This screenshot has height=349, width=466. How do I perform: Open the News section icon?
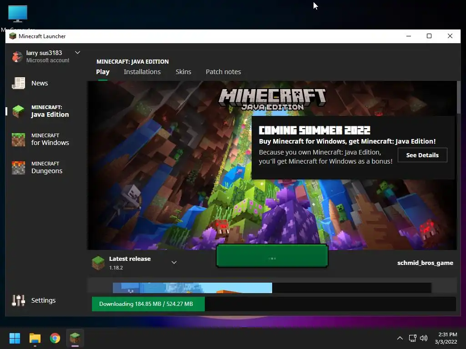[x=18, y=83]
